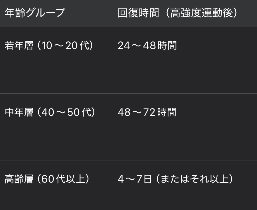This screenshot has width=257, height=210.
Task: Select the 24～48時間 recovery time cell
Action: tap(147, 45)
